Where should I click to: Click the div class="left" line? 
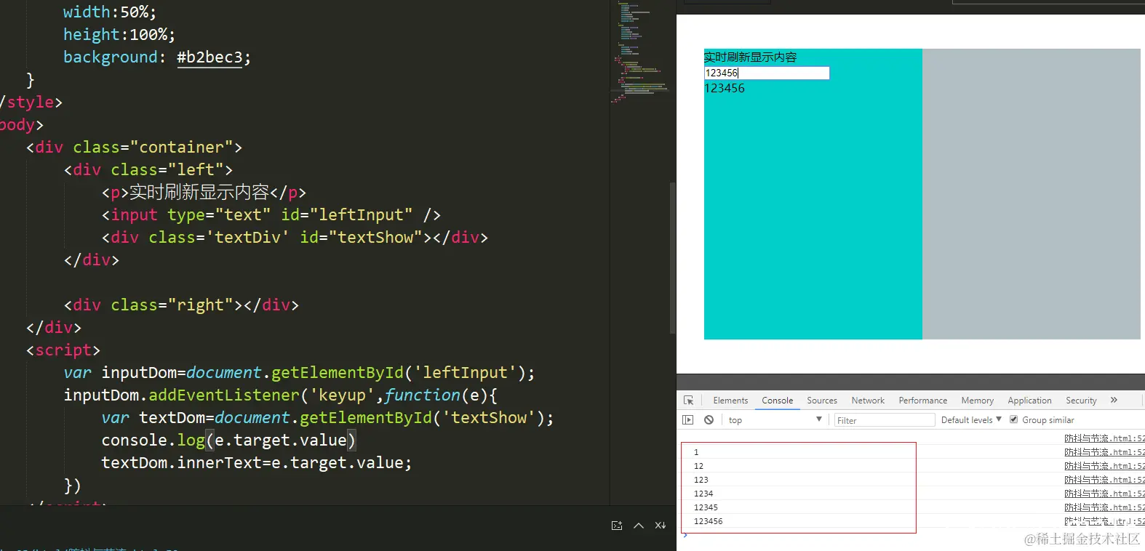point(148,169)
